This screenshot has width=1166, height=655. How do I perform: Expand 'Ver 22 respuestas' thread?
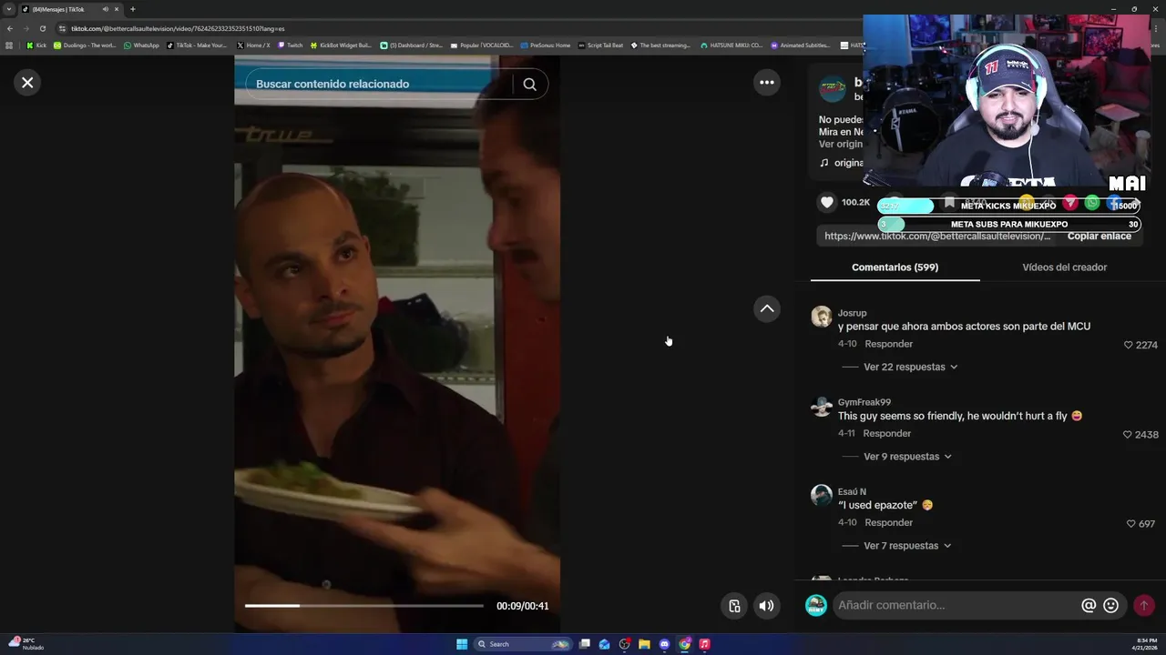coord(910,367)
